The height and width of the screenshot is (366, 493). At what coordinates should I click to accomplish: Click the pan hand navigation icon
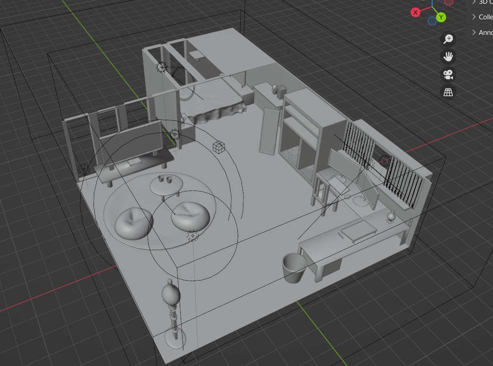(448, 57)
